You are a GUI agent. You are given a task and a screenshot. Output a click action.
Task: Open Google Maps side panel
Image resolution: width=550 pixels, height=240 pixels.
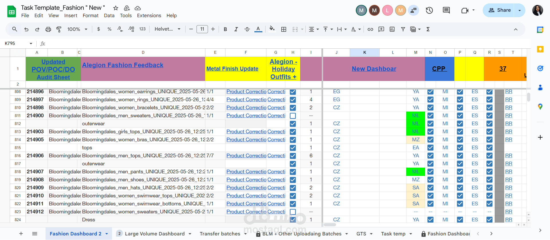tap(540, 107)
